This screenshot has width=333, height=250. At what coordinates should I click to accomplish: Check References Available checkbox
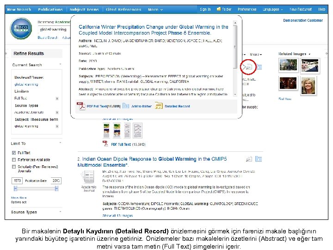(x=14, y=160)
